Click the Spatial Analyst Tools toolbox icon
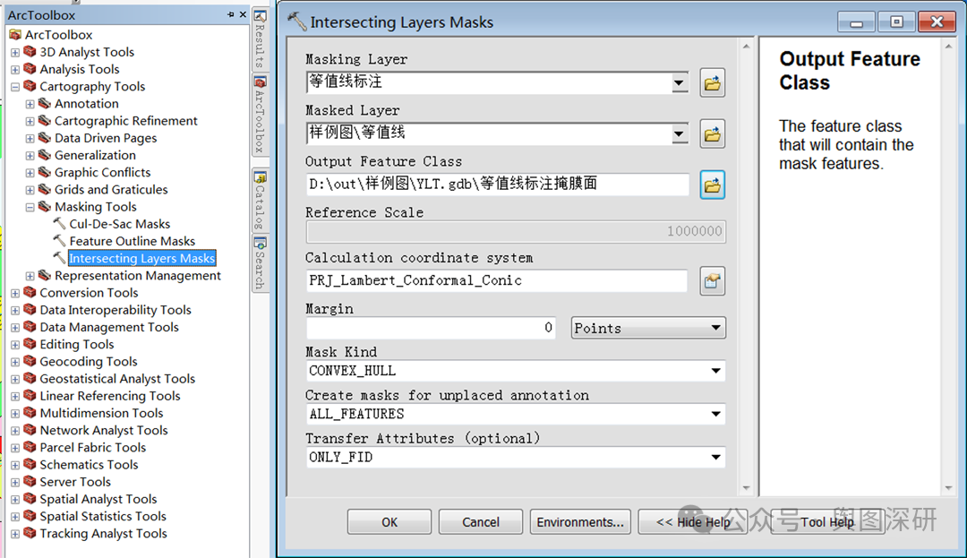This screenshot has width=967, height=558. point(30,499)
